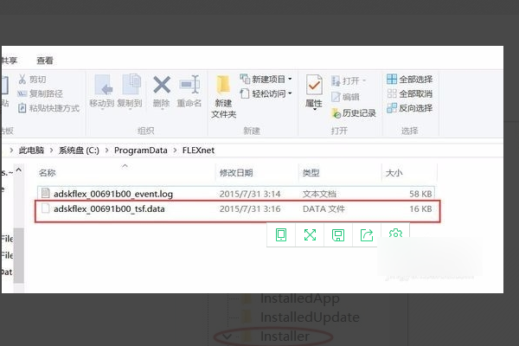Switch to the Share (共享) ribbon tab
Screen dimensions: 519x346
[x=9, y=61]
